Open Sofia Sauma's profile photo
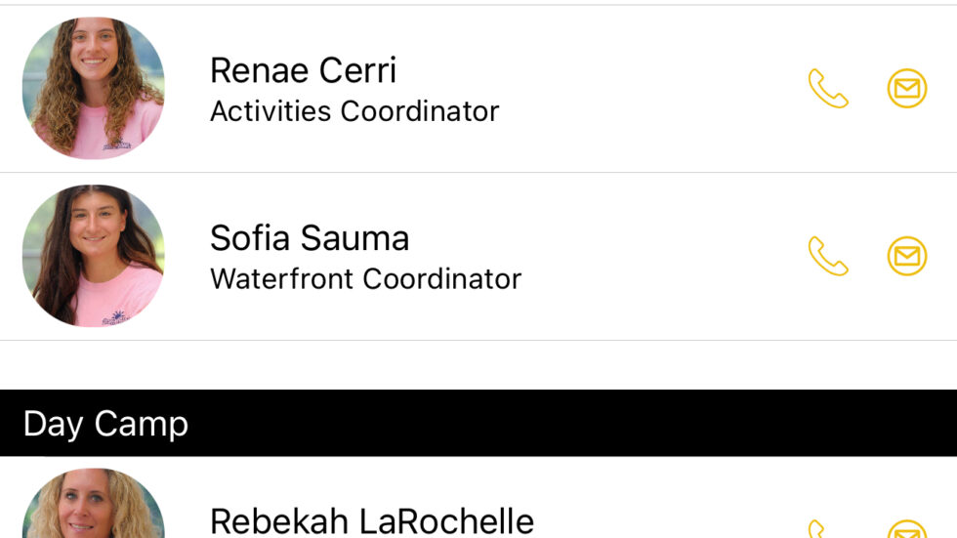The image size is (957, 538). 94,256
